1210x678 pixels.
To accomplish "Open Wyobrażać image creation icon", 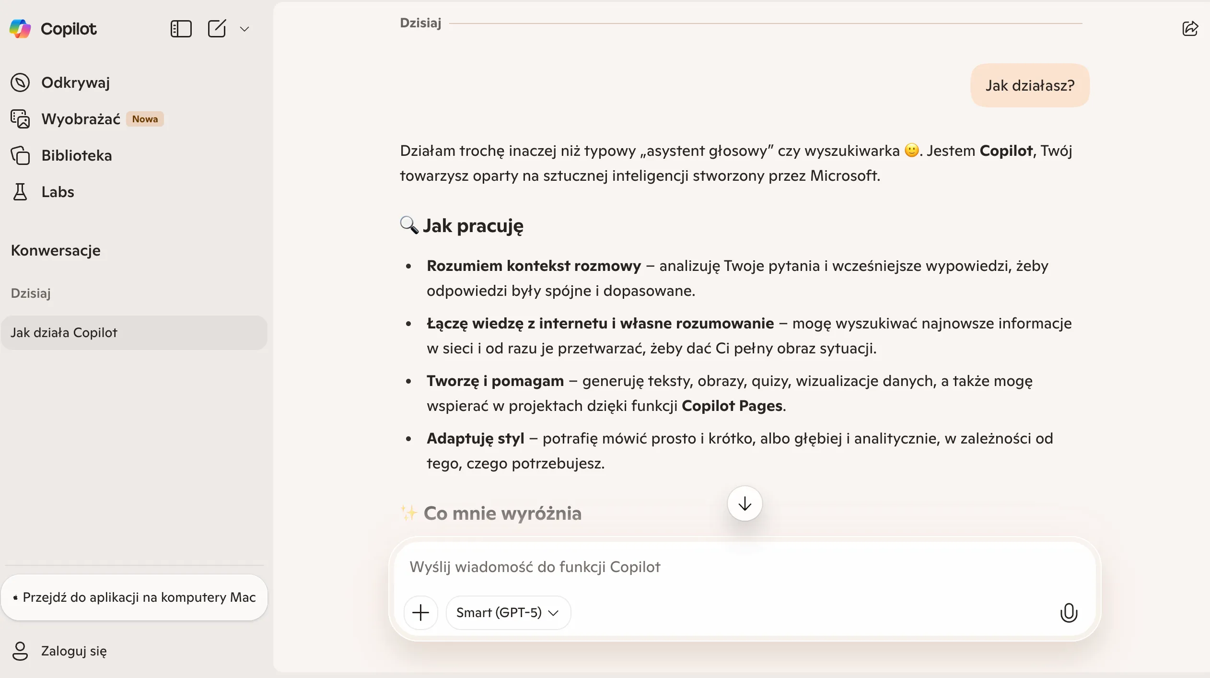I will (x=20, y=119).
